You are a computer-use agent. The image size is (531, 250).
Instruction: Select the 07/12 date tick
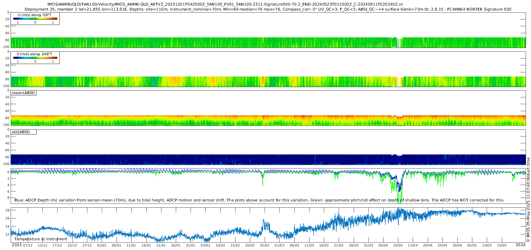coord(28,245)
